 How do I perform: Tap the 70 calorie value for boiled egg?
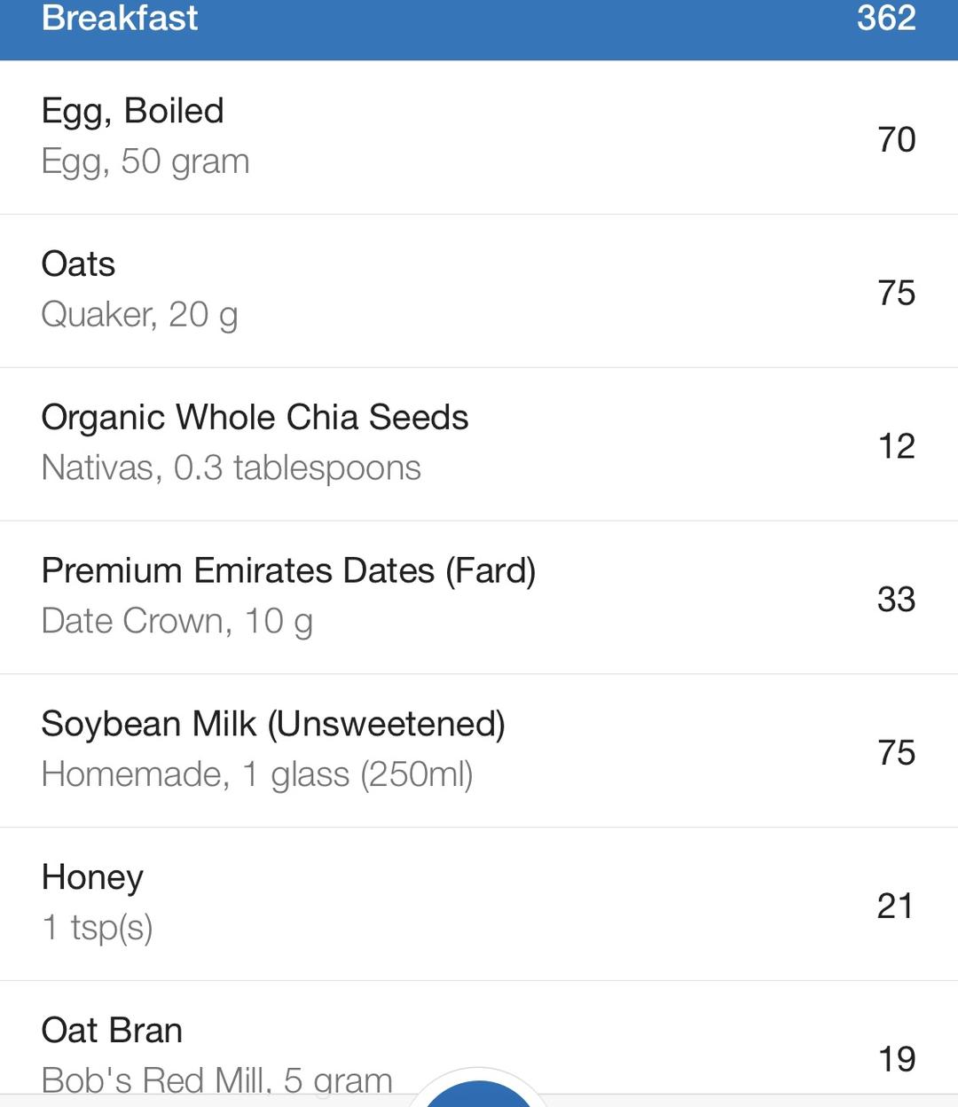(x=896, y=139)
